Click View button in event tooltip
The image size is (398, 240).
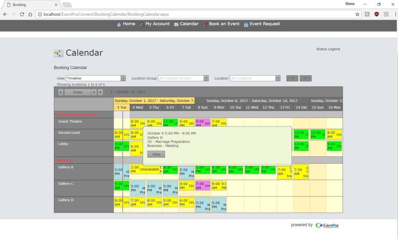[x=156, y=154]
